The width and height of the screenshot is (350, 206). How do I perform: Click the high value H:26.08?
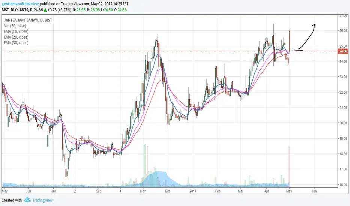click(94, 10)
